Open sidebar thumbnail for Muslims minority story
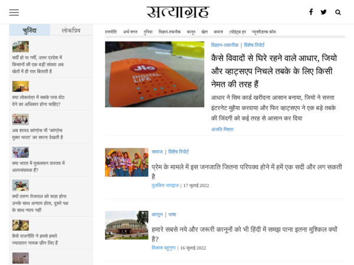This screenshot has width=354, height=265. 21,153
